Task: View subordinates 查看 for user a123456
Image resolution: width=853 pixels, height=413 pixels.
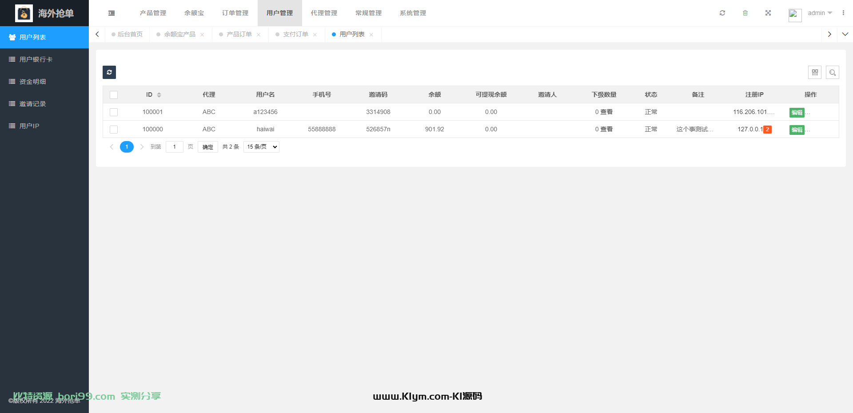Action: click(x=606, y=112)
